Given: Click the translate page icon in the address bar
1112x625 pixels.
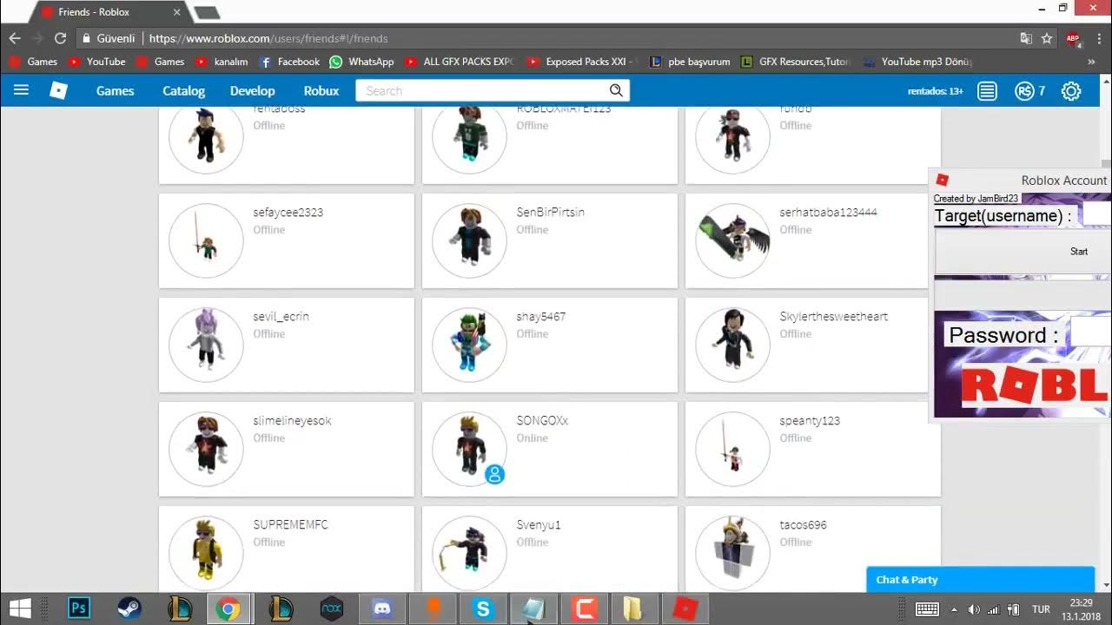Looking at the screenshot, I should coord(1026,38).
